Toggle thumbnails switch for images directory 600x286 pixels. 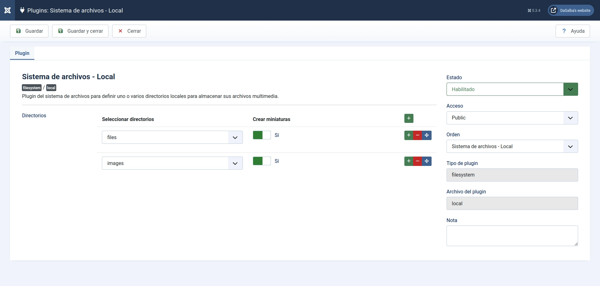262,161
